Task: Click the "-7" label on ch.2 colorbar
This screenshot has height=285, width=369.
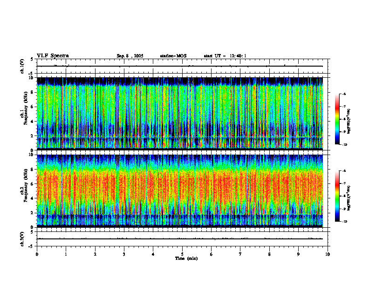Action: [x=344, y=183]
